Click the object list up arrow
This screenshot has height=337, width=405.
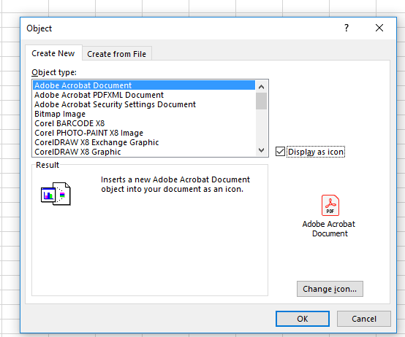262,87
